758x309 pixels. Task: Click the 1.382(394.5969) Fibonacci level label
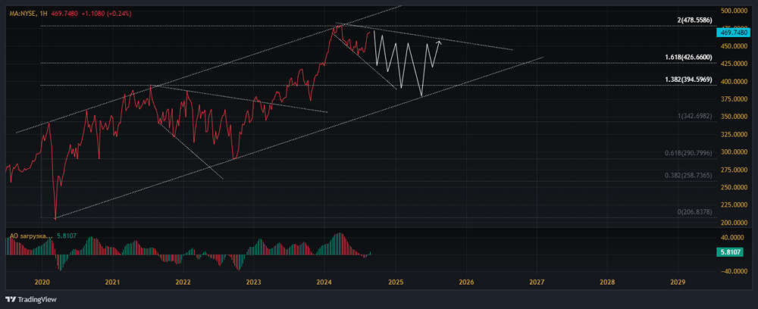click(x=689, y=79)
